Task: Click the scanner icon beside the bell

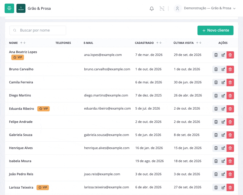Action: click(162, 8)
